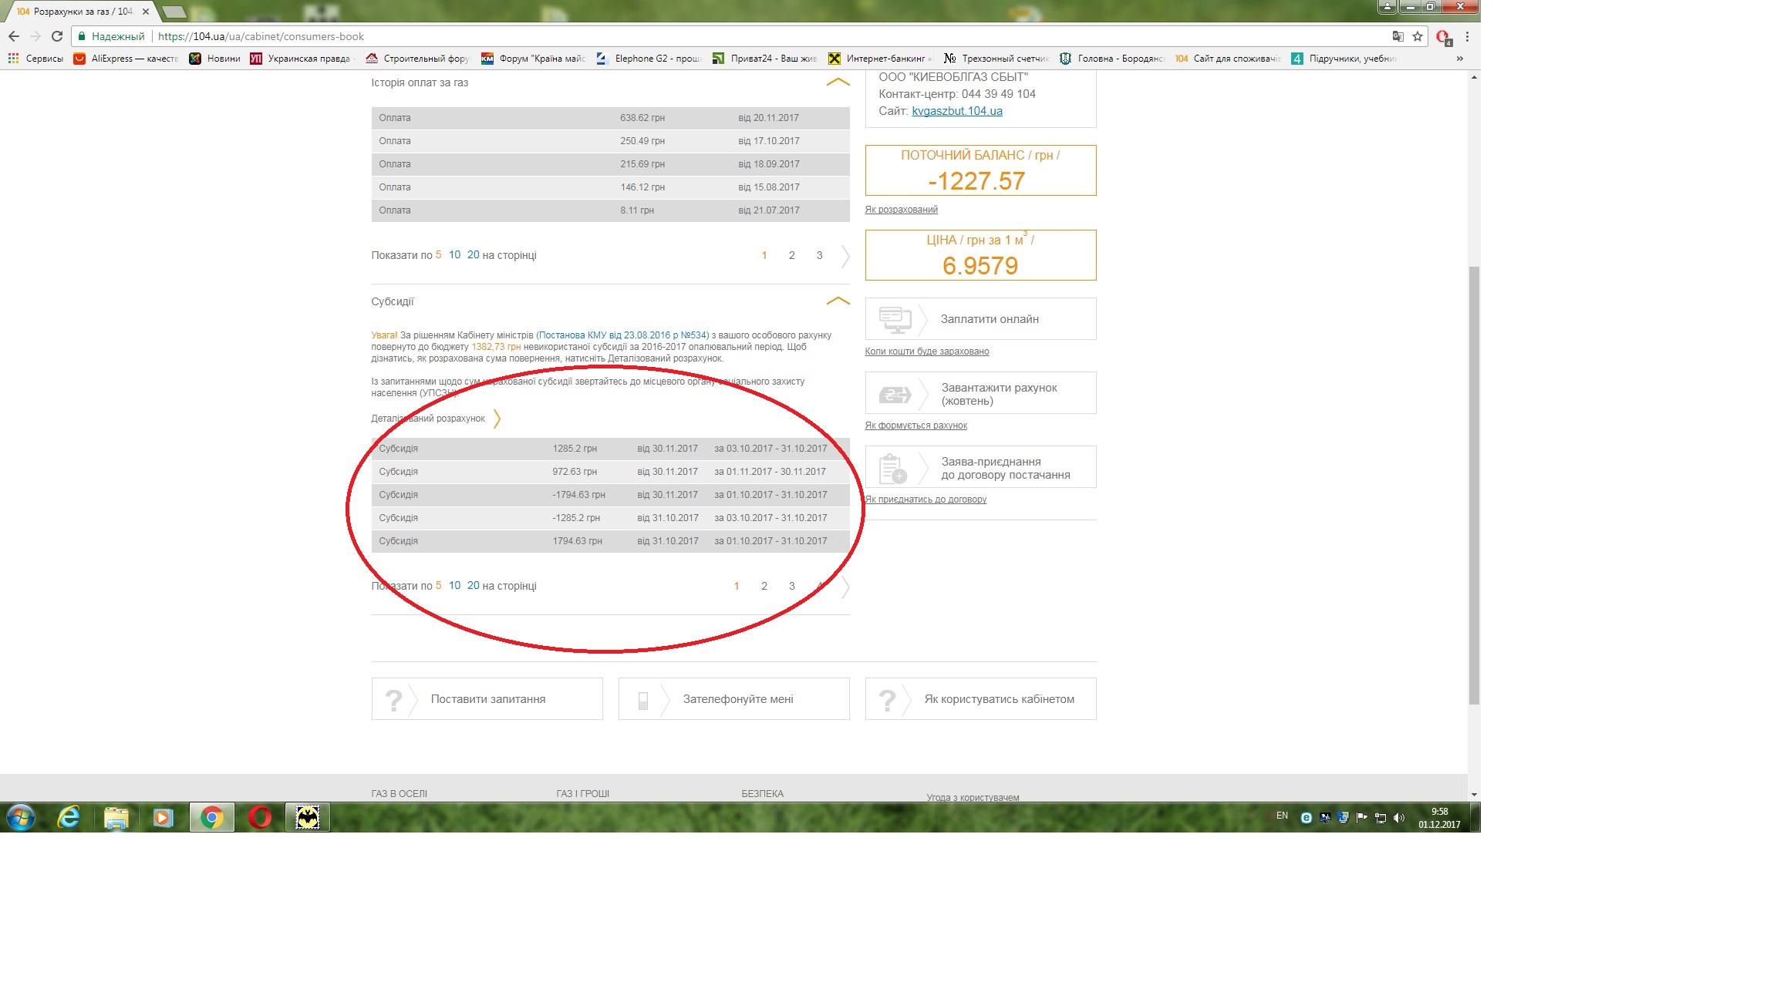The height and width of the screenshot is (999, 1777).
Task: Collapse the Субсидії section chevron
Action: [838, 301]
